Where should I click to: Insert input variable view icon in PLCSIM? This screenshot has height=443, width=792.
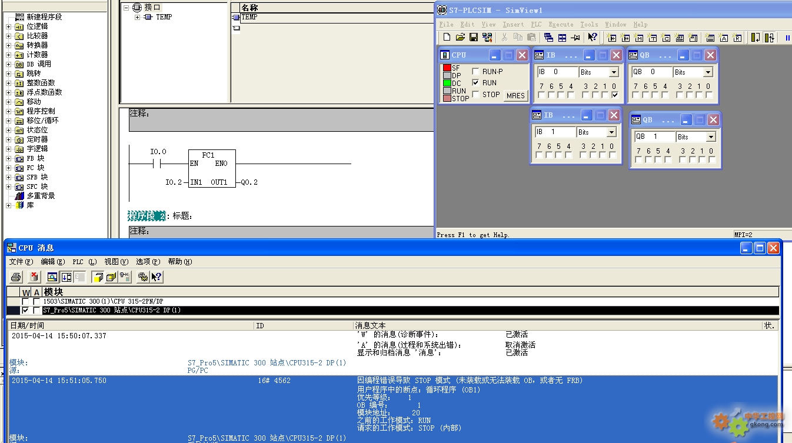(x=611, y=38)
